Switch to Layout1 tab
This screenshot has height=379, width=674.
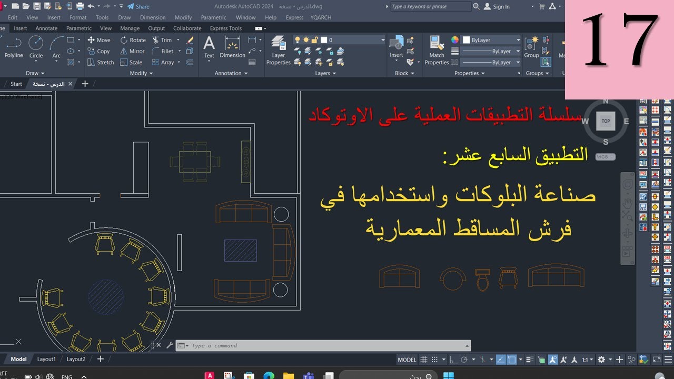(46, 359)
